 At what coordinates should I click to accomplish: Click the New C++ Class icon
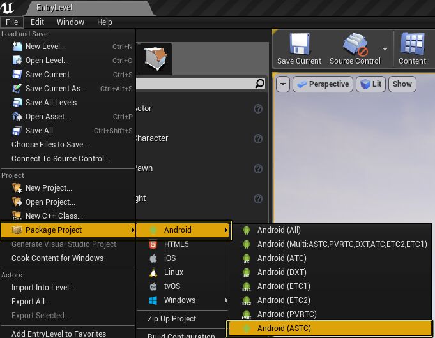tap(17, 216)
